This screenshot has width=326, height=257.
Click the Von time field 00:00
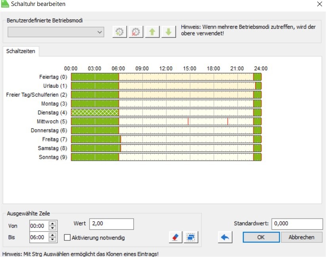coord(39,226)
